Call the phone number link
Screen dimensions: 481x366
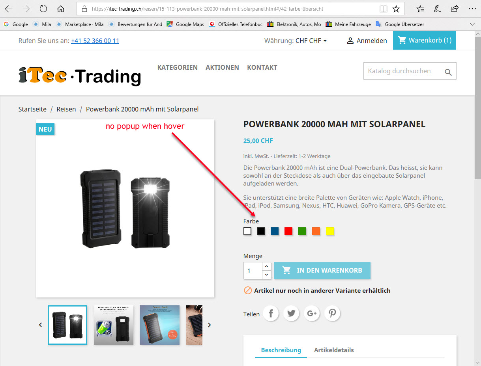(95, 41)
